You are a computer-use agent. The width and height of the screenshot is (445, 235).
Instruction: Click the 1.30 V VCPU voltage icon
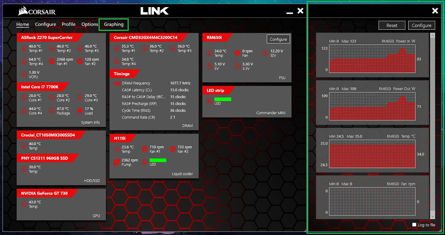24,74
